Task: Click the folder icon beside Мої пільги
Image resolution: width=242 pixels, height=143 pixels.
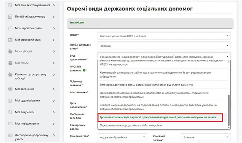Action: click(x=10, y=63)
